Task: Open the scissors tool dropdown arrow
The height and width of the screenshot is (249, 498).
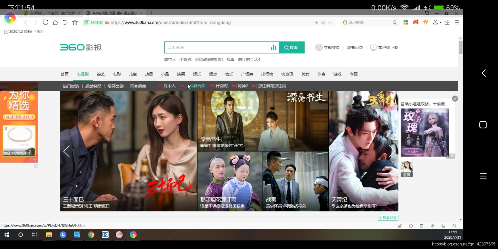Action: (x=441, y=23)
